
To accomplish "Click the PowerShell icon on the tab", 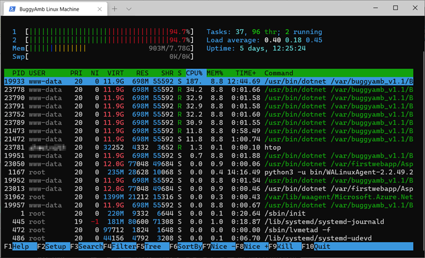I will 12,9.
